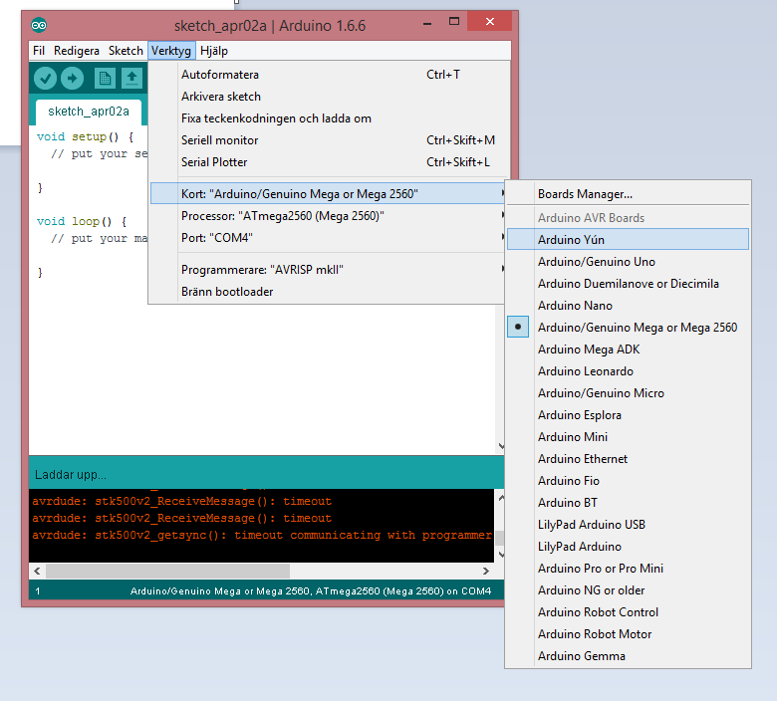Choose Bränn bootloader
777x701 pixels.
click(x=328, y=292)
